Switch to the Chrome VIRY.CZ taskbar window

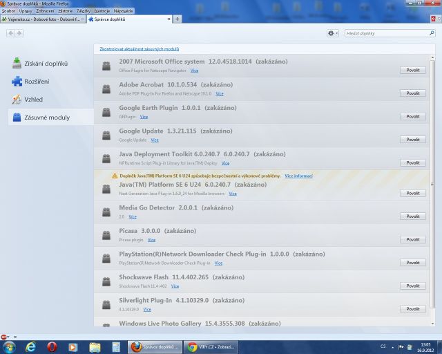coord(211,347)
